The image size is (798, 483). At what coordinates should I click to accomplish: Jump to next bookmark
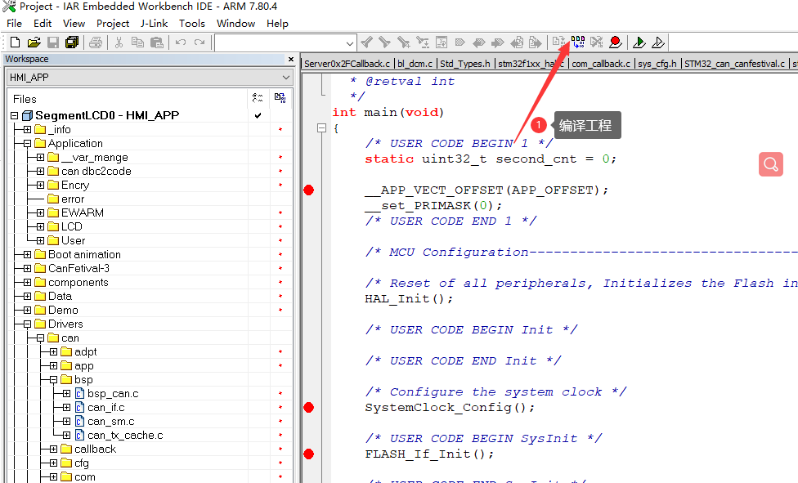click(497, 42)
